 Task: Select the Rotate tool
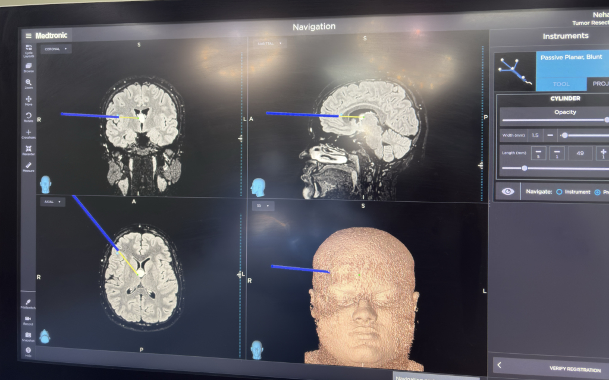click(29, 116)
